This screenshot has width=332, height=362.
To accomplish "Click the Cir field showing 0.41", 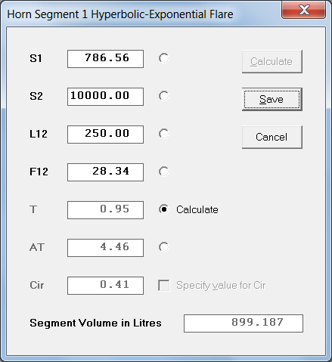I will [x=105, y=286].
